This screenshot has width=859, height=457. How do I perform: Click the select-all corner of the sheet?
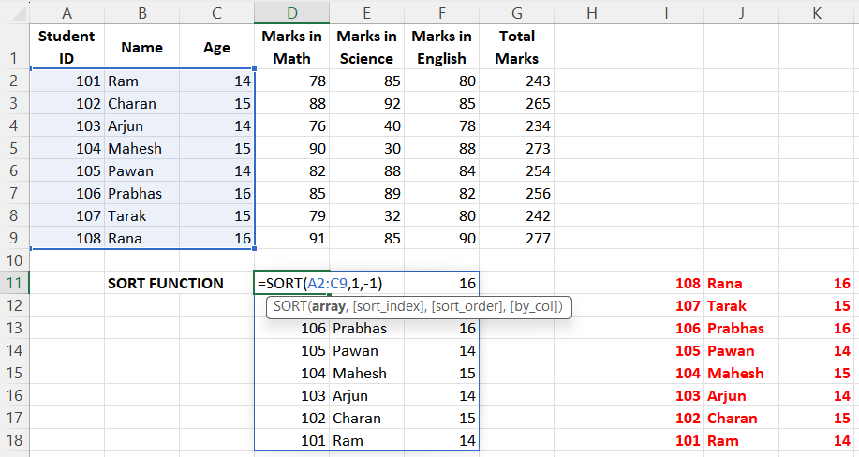click(x=14, y=12)
